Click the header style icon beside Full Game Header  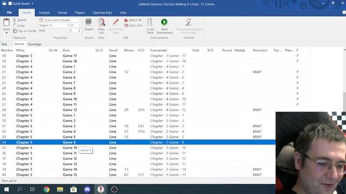point(41,20)
